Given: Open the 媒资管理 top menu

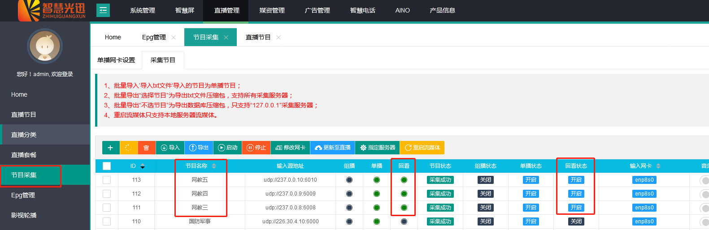Looking at the screenshot, I should click(x=272, y=10).
